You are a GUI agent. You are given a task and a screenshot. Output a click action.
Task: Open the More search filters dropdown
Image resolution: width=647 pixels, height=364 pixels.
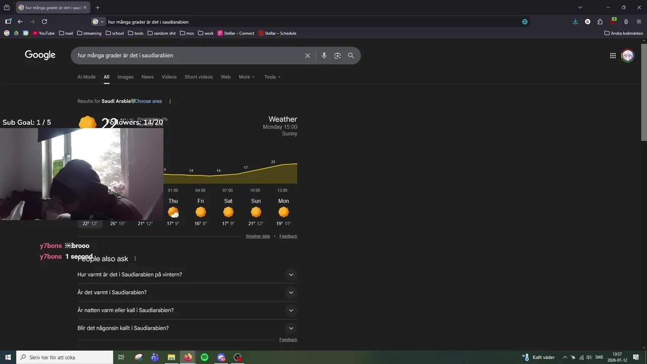(x=247, y=77)
